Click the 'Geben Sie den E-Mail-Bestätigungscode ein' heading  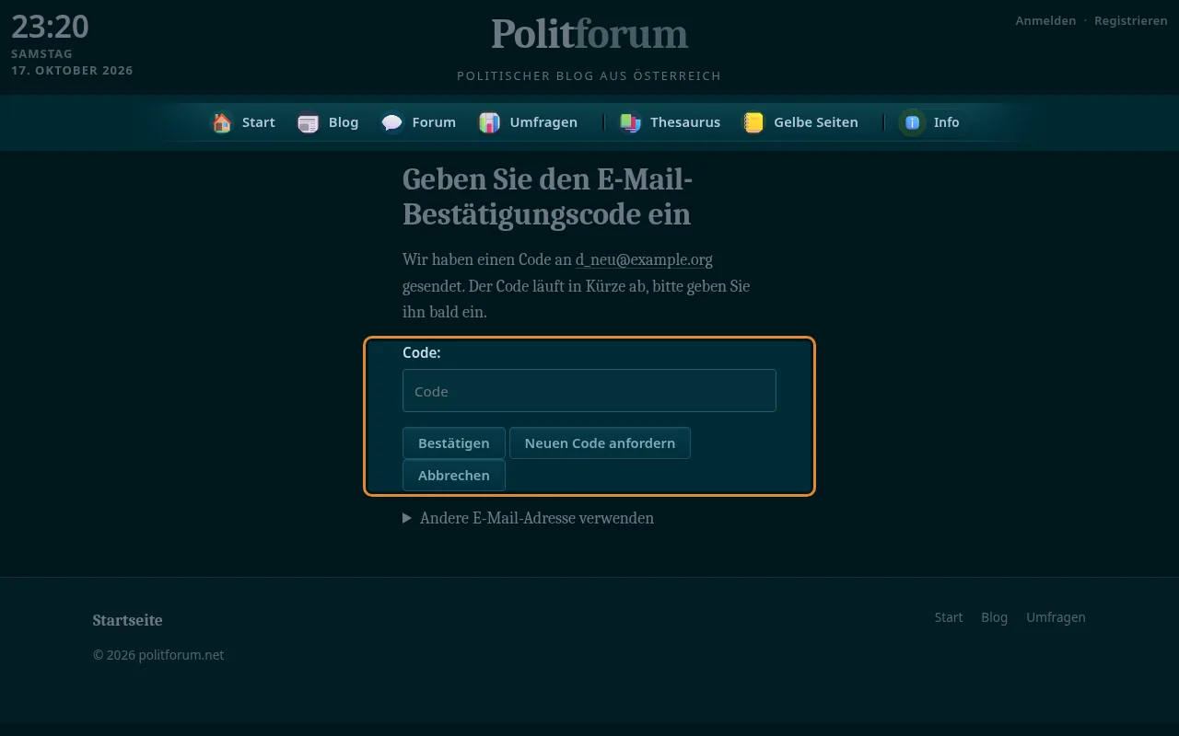(548, 196)
